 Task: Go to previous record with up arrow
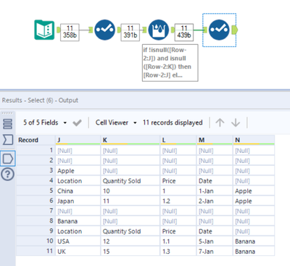(x=220, y=122)
